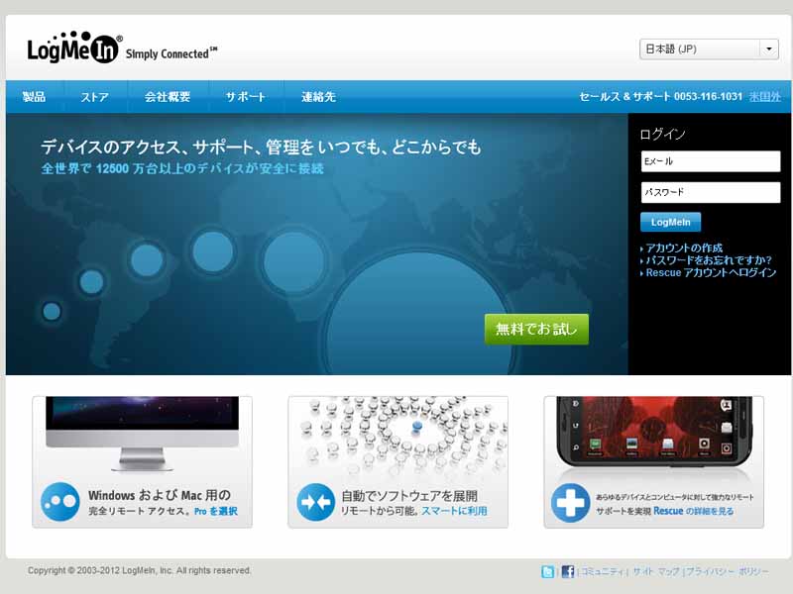Open the 日本語 (JP) language dropdown

[709, 49]
